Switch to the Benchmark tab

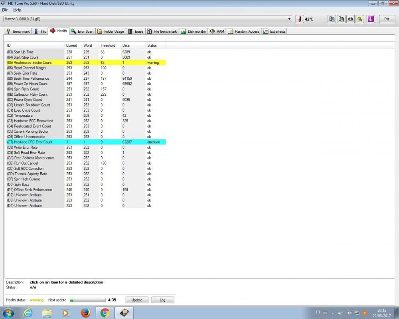click(18, 31)
